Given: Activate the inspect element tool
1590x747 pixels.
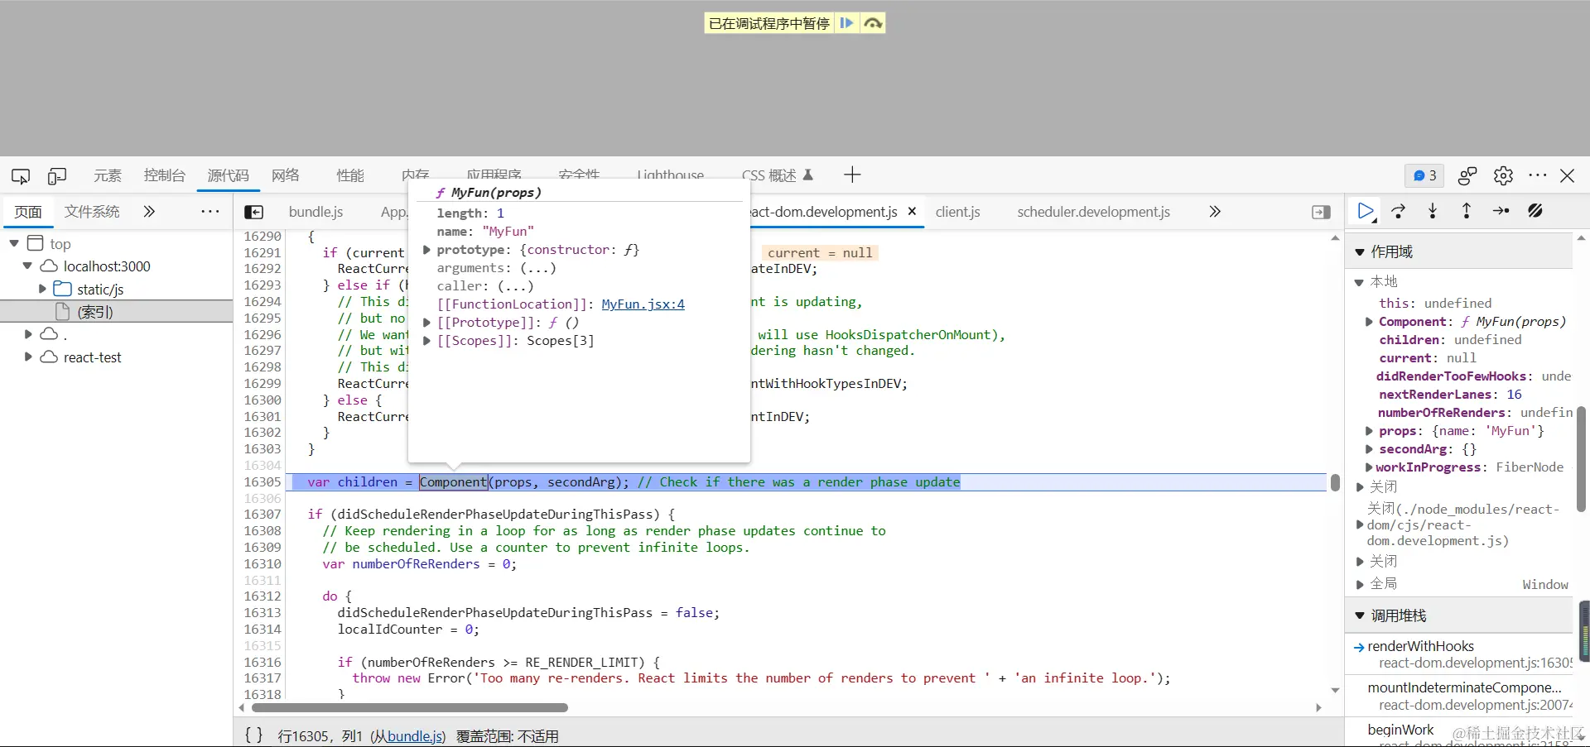Looking at the screenshot, I should [21, 176].
